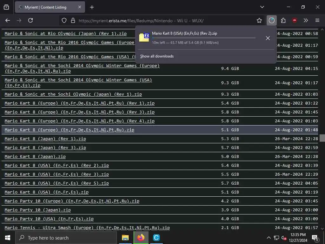The height and width of the screenshot is (244, 325).
Task: Go forward with the forward arrow
Action: (x=19, y=20)
